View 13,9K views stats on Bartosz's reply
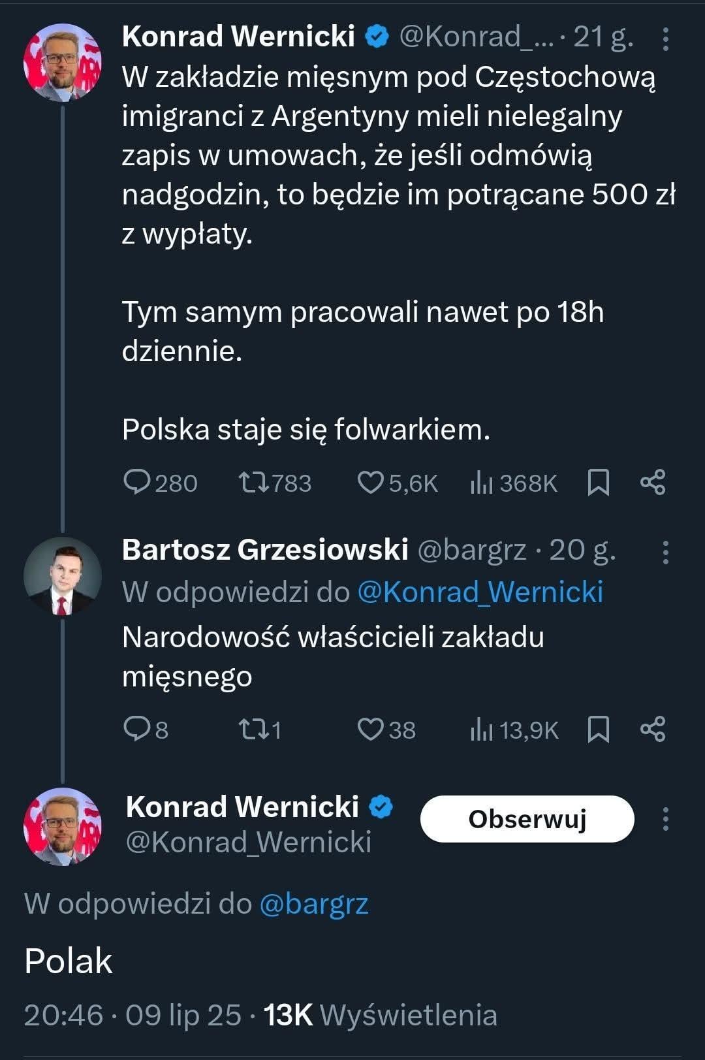The width and height of the screenshot is (705, 1060). [x=514, y=730]
